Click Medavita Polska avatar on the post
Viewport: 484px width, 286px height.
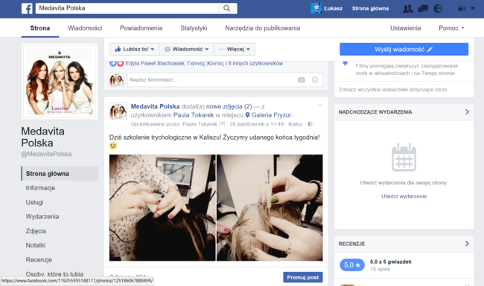pyautogui.click(x=118, y=111)
